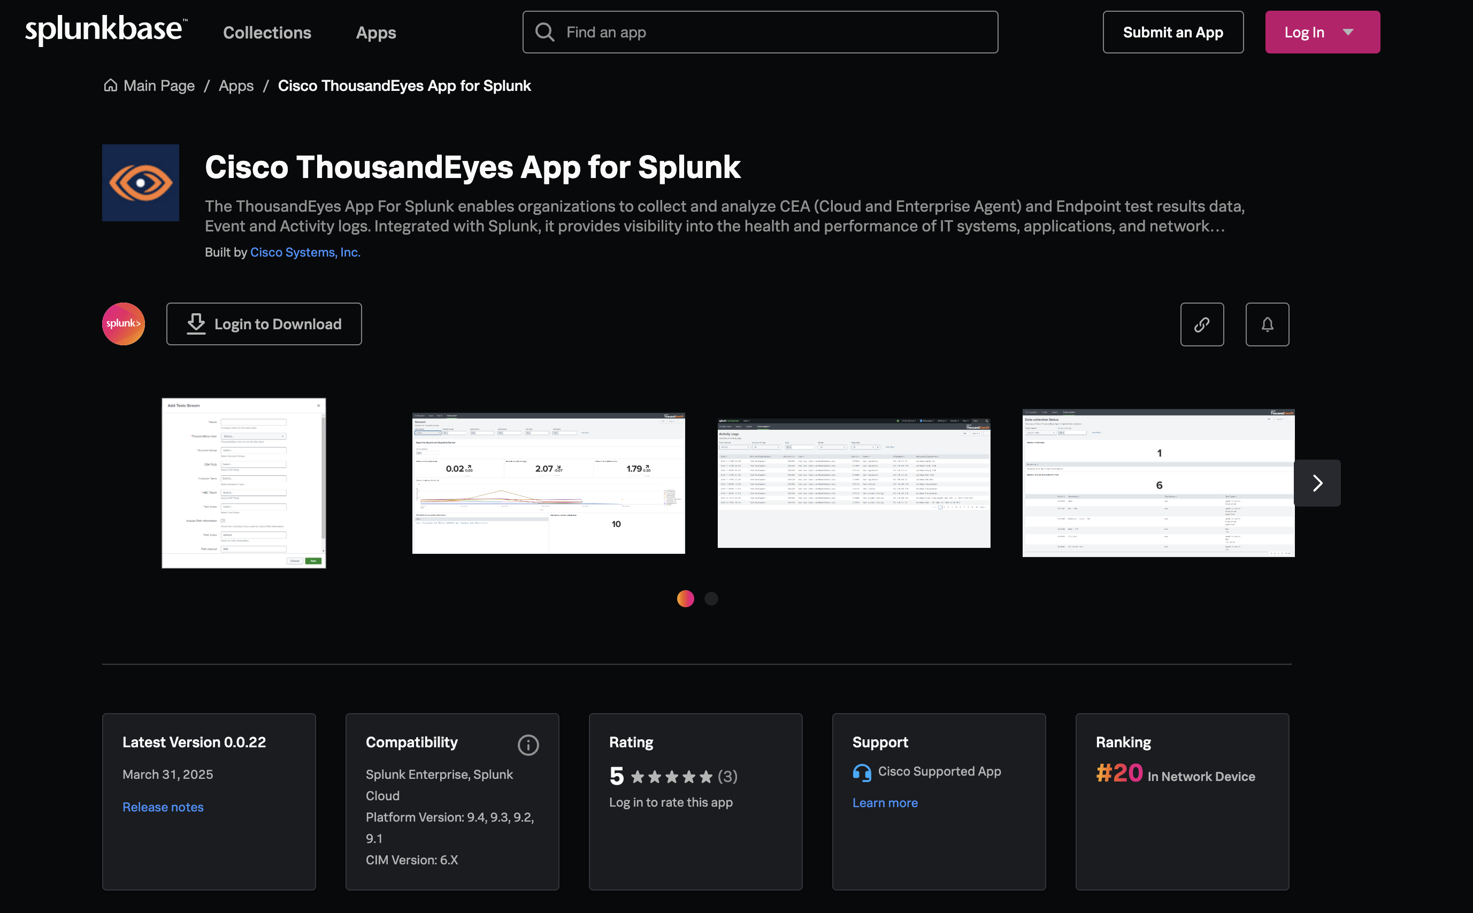Screen dimensions: 1473x913
Task: Open network dashboard chart screenshot thumbnail
Action: tap(549, 483)
